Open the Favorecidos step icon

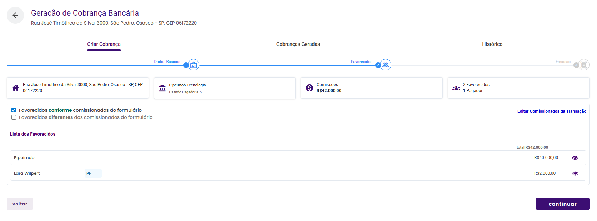(x=386, y=65)
